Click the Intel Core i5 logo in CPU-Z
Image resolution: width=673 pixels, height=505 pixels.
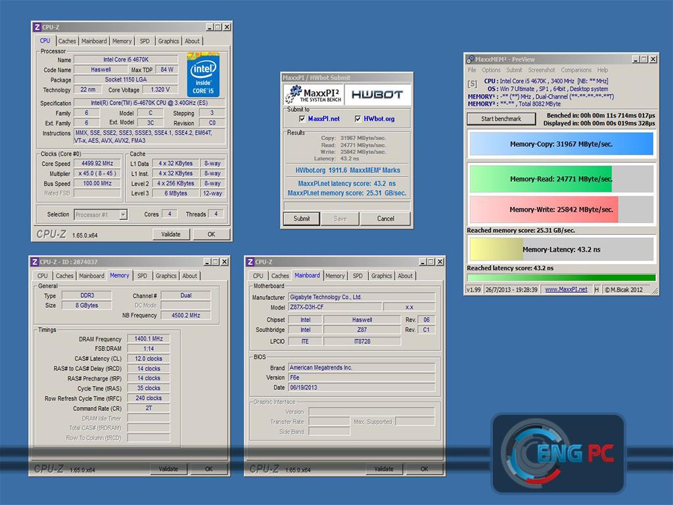click(203, 74)
